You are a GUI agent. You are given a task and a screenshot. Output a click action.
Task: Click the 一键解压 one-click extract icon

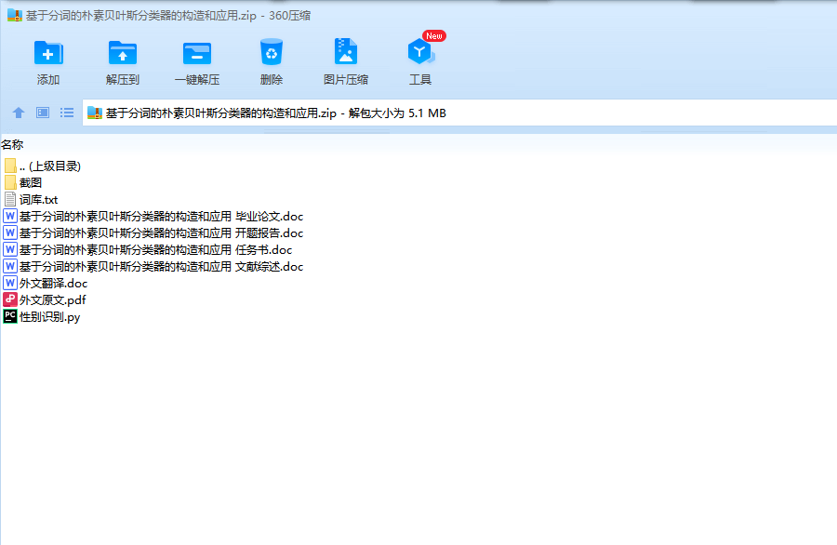coord(197,53)
